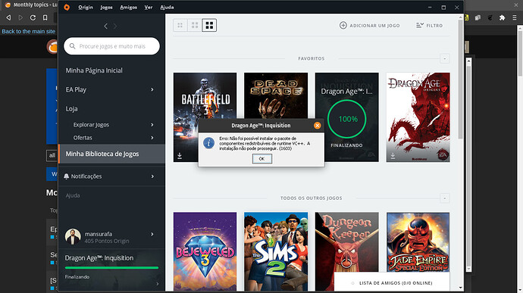Open the Amigos menu
The width and height of the screenshot is (523, 293).
(x=128, y=7)
